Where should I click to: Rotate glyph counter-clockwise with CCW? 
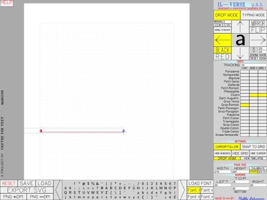click(x=218, y=25)
